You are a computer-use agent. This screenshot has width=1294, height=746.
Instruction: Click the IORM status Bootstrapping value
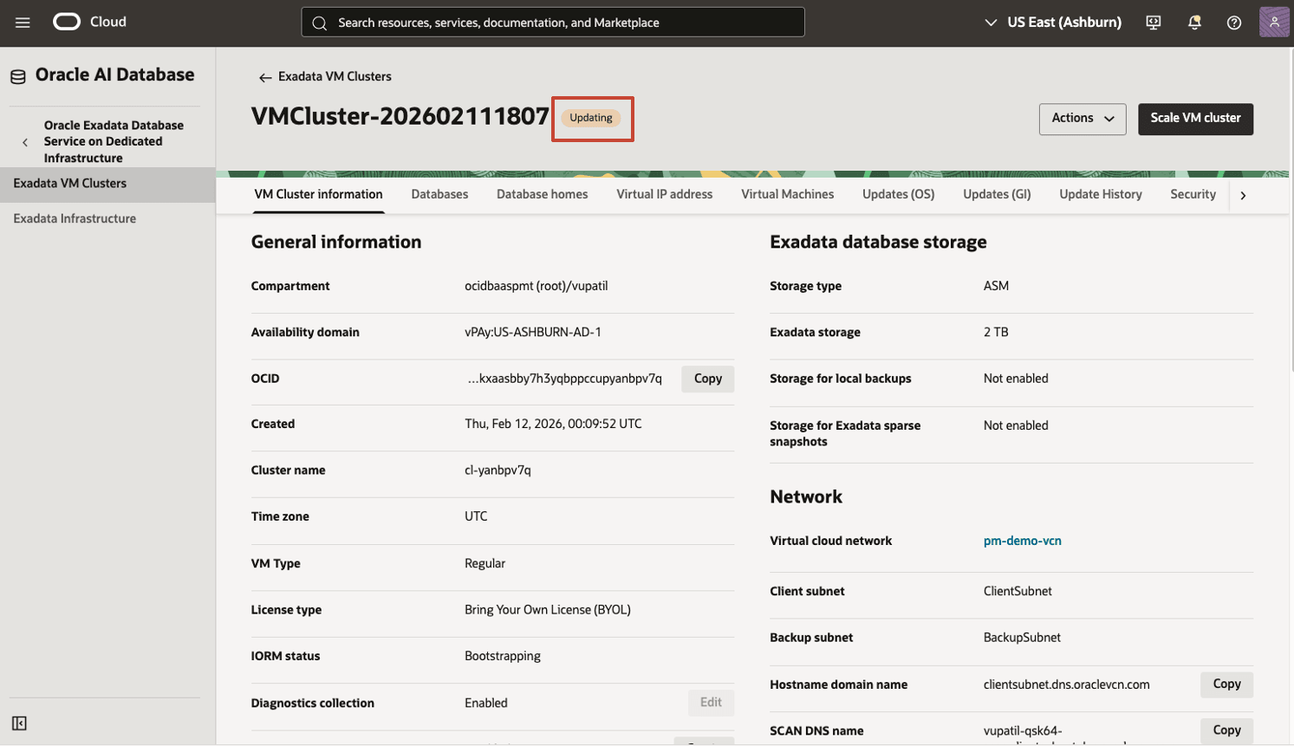pos(503,656)
